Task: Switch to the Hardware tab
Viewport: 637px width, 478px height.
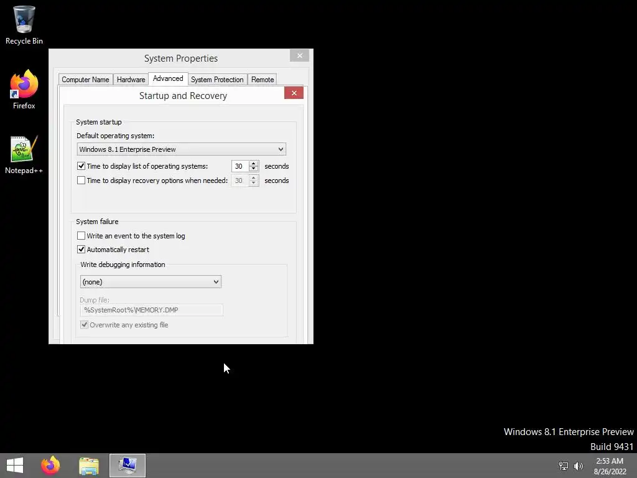Action: tap(131, 80)
